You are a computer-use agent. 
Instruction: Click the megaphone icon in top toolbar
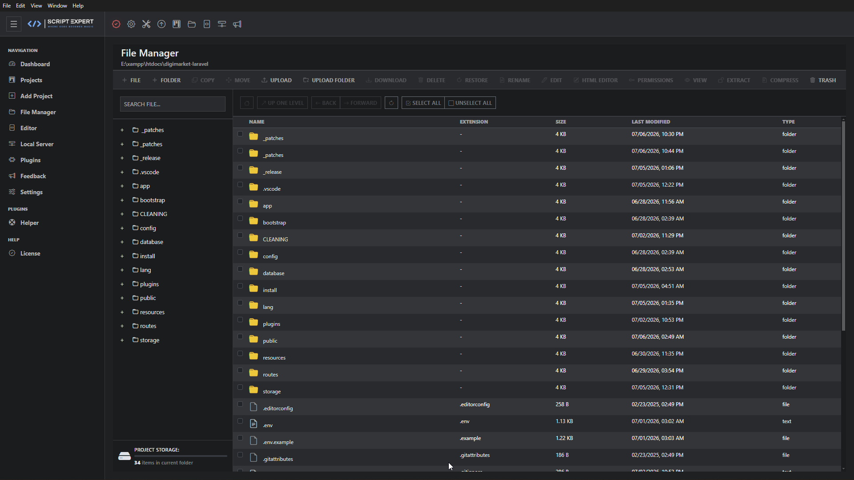point(237,24)
